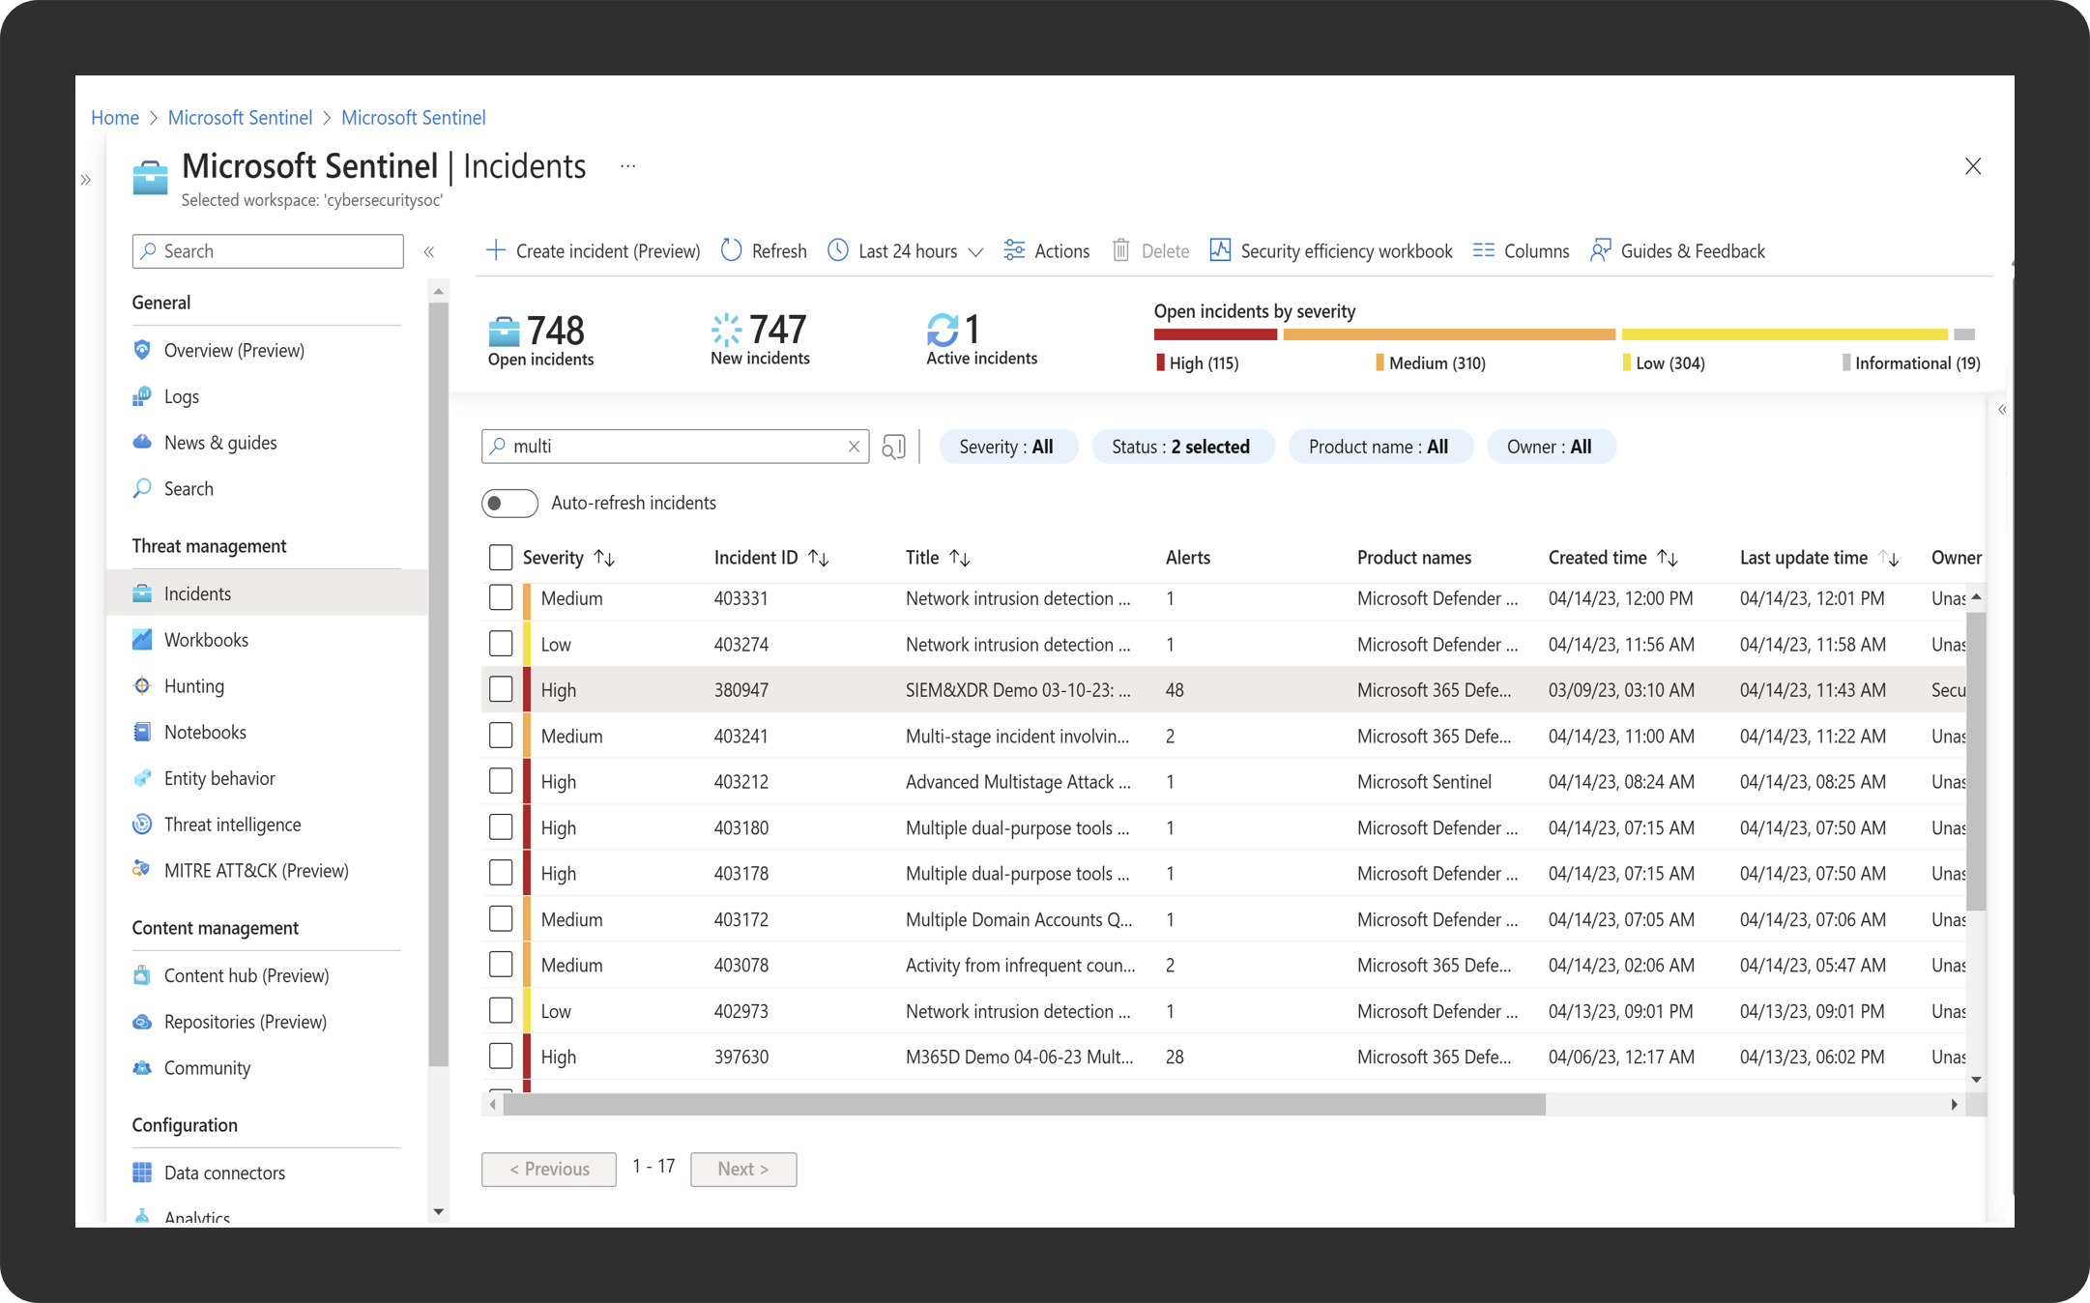Image resolution: width=2090 pixels, height=1303 pixels.
Task: Select checkbox for incident 380947
Action: pyautogui.click(x=501, y=690)
